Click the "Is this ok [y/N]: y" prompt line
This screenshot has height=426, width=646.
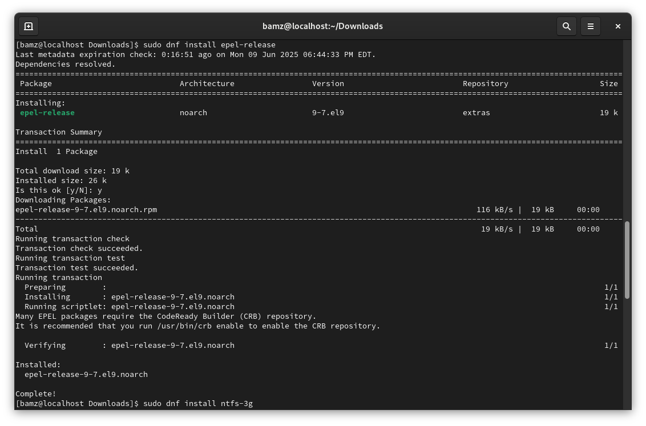58,190
